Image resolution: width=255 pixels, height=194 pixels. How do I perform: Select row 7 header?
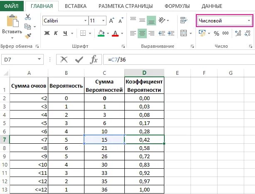5,140
